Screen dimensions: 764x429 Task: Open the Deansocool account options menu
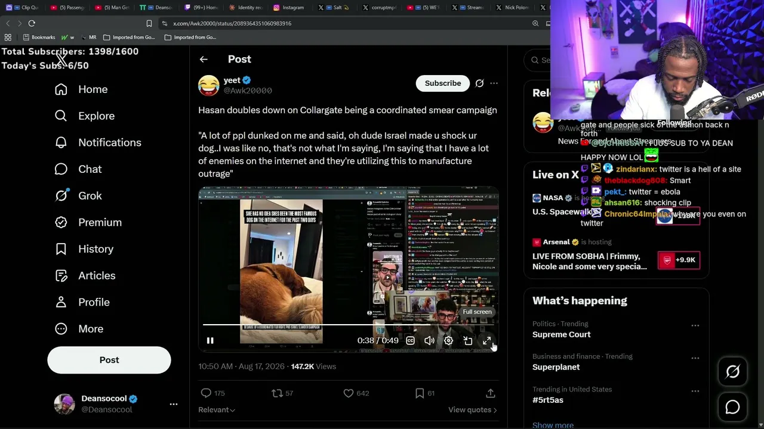(x=174, y=404)
